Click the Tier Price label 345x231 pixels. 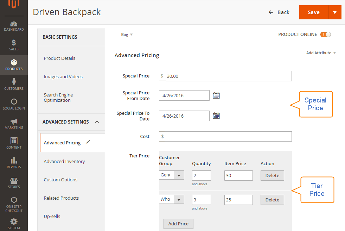pyautogui.click(x=140, y=156)
